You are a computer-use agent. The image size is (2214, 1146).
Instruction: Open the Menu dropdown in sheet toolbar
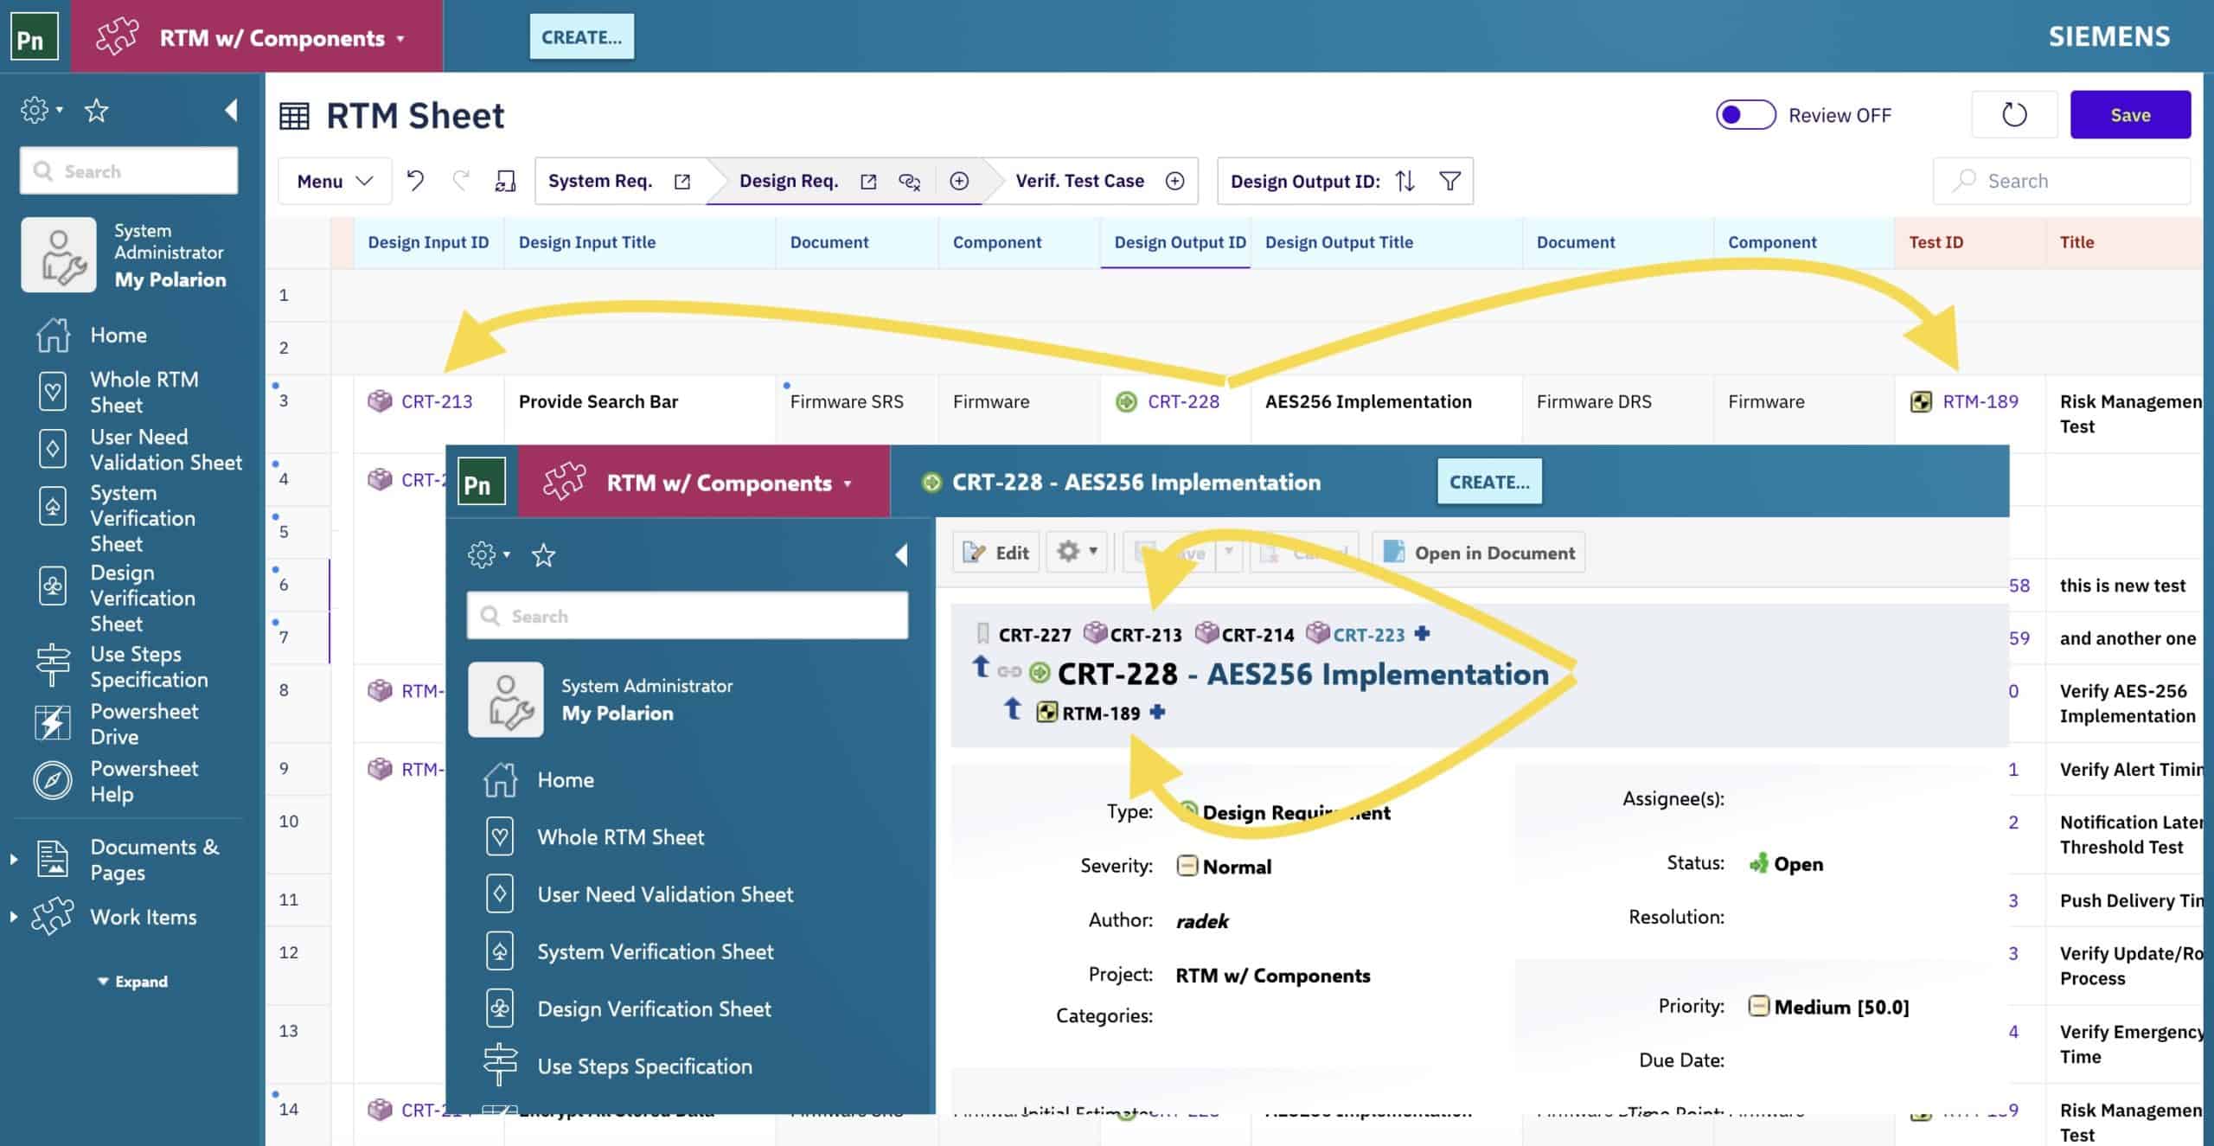(x=335, y=181)
